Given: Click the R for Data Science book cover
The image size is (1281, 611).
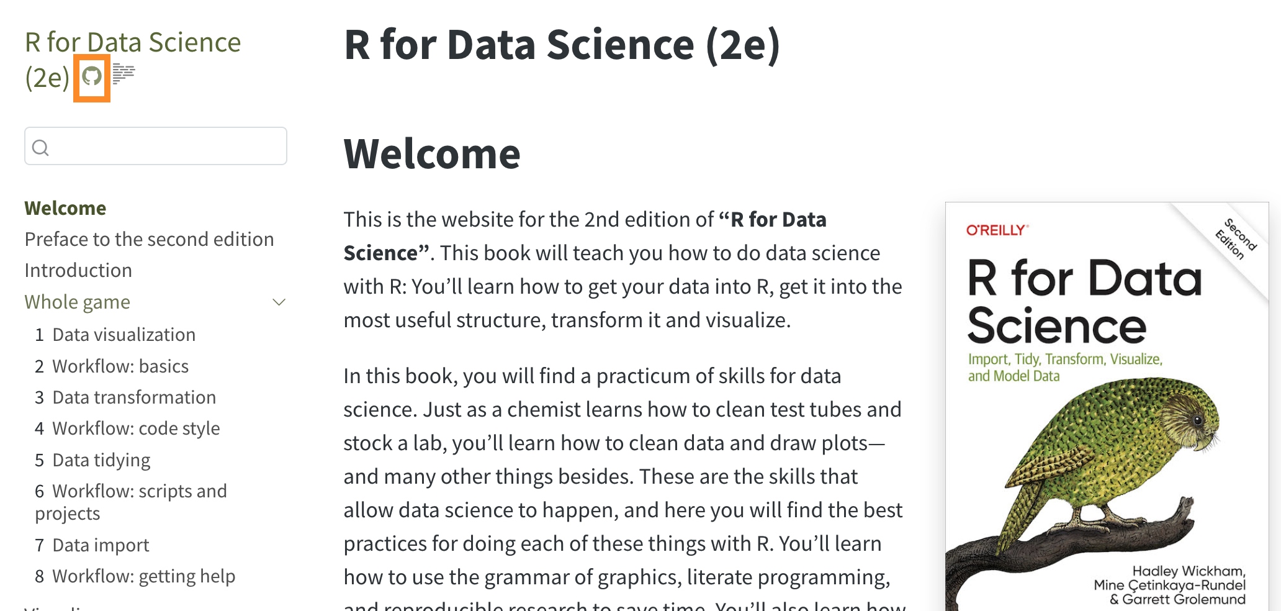Looking at the screenshot, I should (1106, 407).
